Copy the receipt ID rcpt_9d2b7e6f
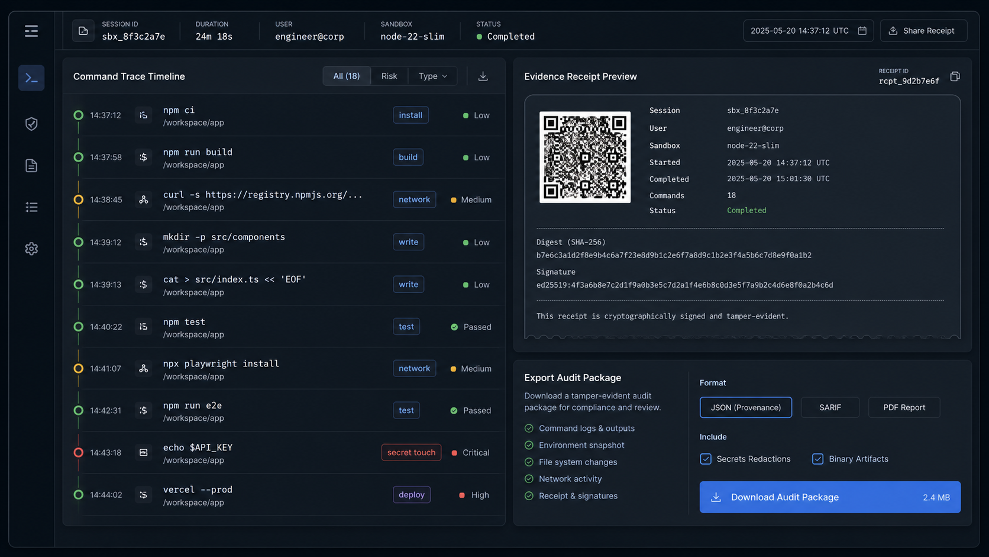The height and width of the screenshot is (557, 989). pos(955,76)
